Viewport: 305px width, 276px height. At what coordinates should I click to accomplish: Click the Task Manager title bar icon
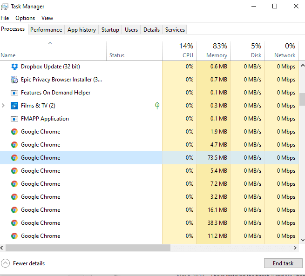coord(5,7)
